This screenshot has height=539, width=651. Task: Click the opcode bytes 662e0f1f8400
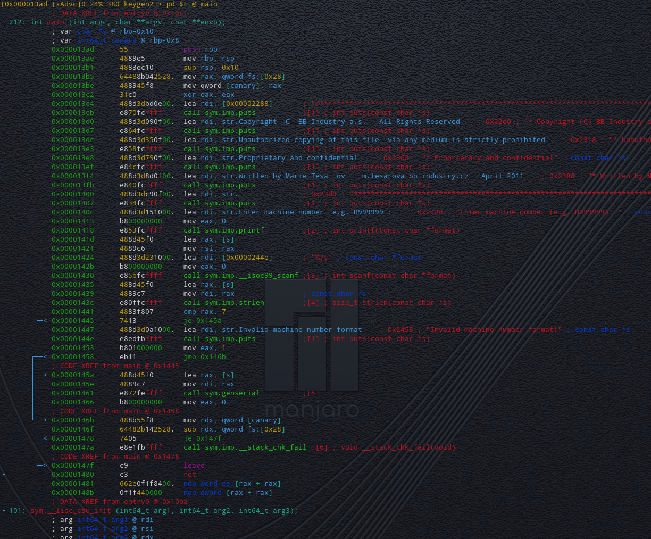[147, 484]
